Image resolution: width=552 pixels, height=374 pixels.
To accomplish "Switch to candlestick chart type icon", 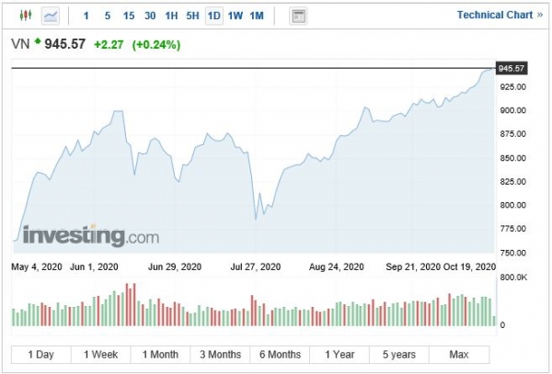I will click(25, 16).
